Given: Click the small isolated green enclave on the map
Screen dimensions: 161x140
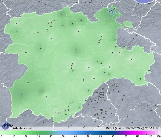Looking at the screenshot, I should point(128,24).
